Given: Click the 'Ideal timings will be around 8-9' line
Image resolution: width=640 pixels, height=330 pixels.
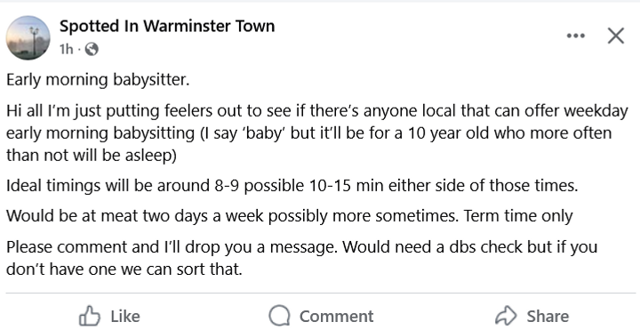Looking at the screenshot, I should coord(292,185).
